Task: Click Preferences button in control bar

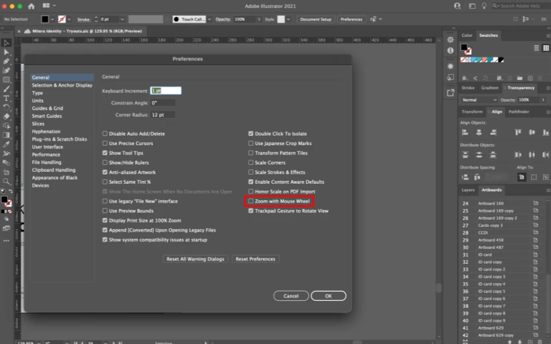Action: coord(351,20)
